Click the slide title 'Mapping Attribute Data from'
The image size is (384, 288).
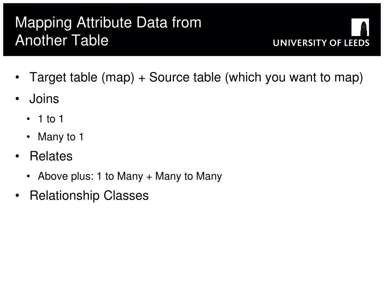[108, 22]
